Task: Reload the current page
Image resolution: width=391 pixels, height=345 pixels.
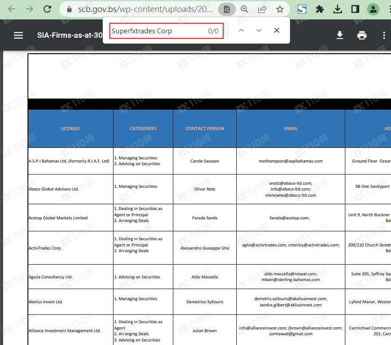Action: point(47,9)
